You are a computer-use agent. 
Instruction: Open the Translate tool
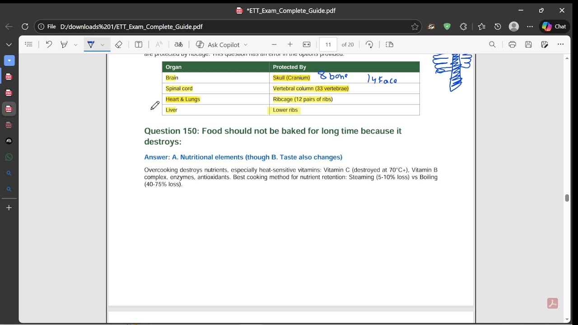[179, 44]
